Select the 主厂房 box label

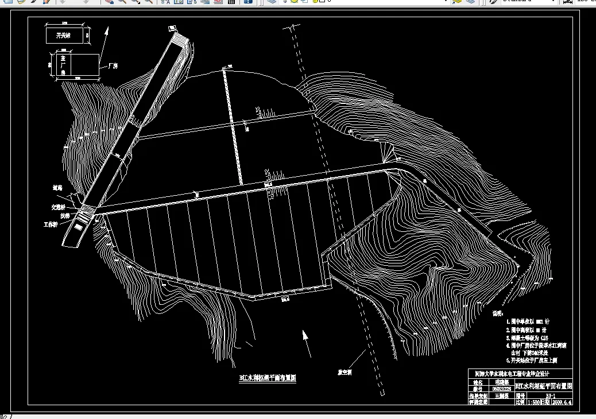[x=63, y=65]
